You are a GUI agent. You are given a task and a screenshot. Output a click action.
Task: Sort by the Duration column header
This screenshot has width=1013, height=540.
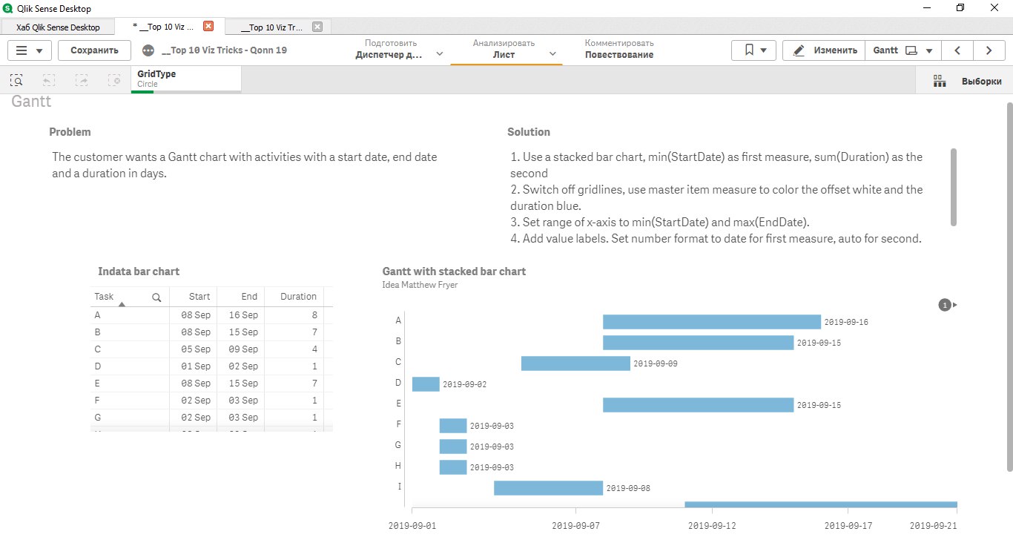(x=298, y=297)
